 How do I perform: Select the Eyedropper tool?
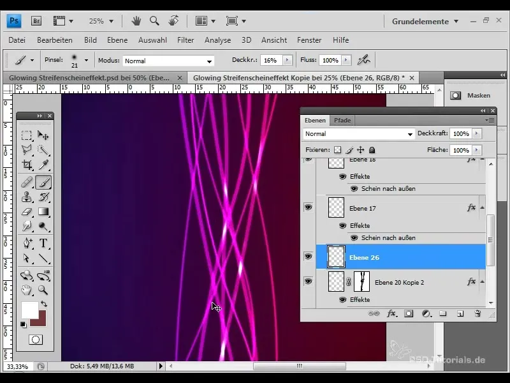click(x=43, y=166)
